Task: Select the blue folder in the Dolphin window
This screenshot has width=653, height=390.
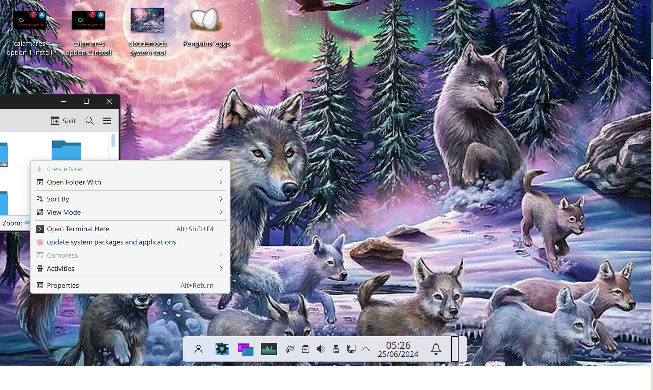Action: point(66,150)
